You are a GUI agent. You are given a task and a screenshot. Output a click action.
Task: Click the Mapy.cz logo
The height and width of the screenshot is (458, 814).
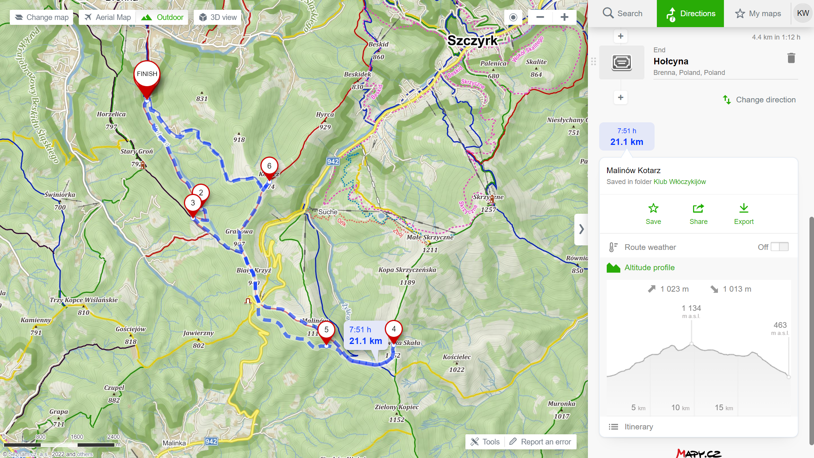click(x=698, y=453)
